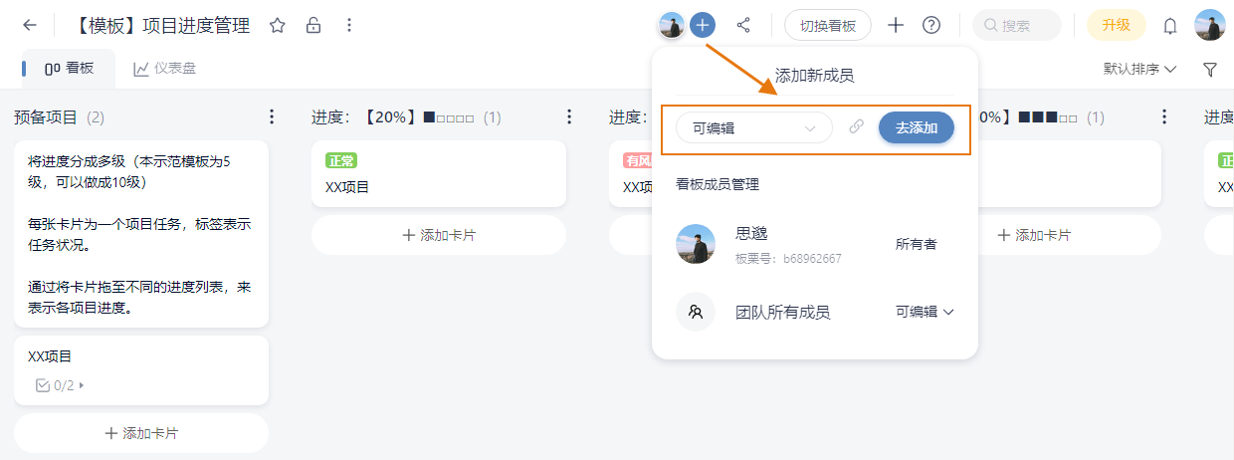Copy invite link via chain icon
Viewport: 1234px width, 460px height.
coord(856,127)
